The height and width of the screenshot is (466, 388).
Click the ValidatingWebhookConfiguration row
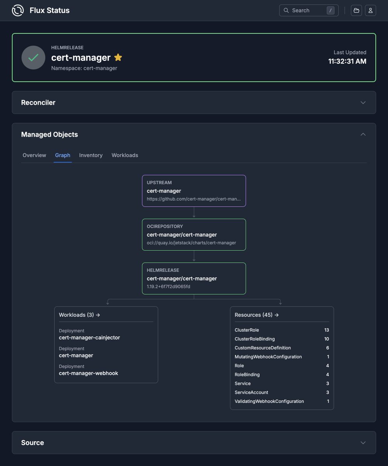[282, 402]
